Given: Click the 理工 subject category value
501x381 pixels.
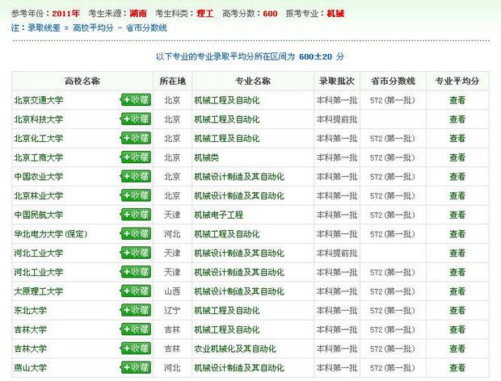Looking at the screenshot, I should click(205, 14).
